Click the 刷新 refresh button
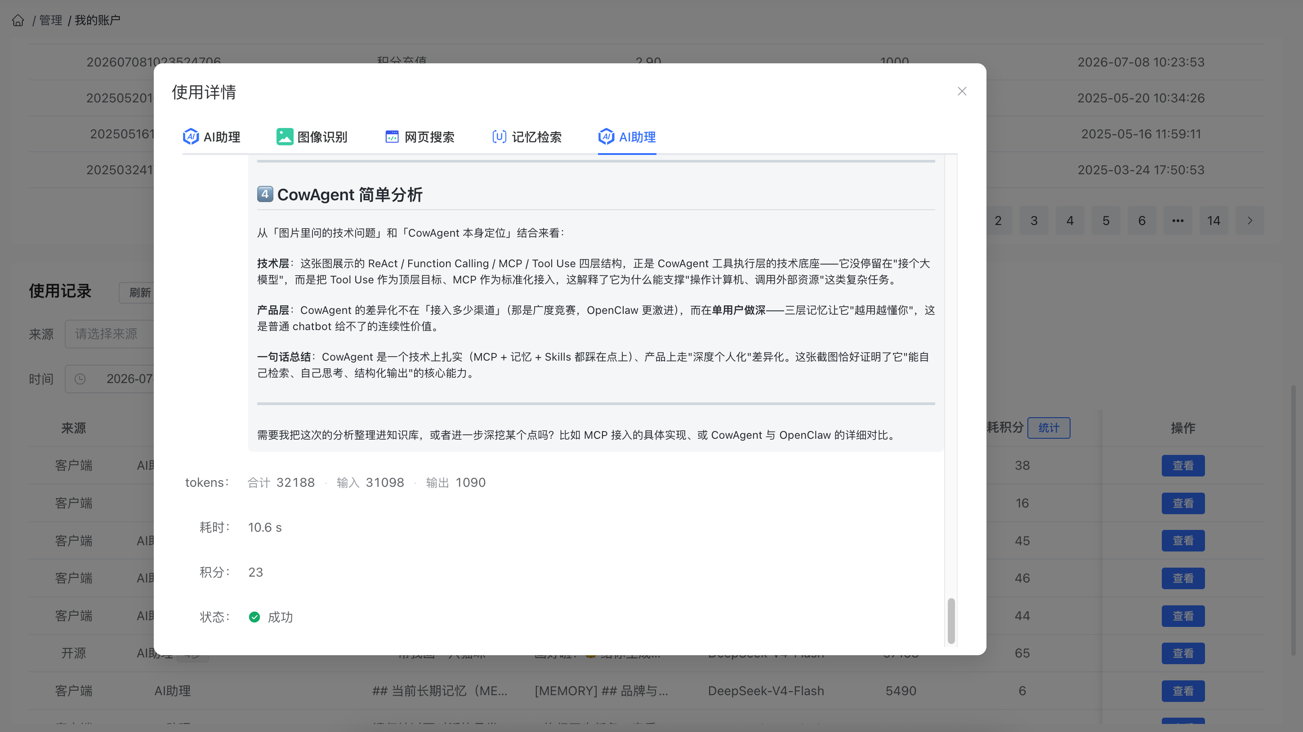Screen dimensions: 1303x732 pos(137,292)
